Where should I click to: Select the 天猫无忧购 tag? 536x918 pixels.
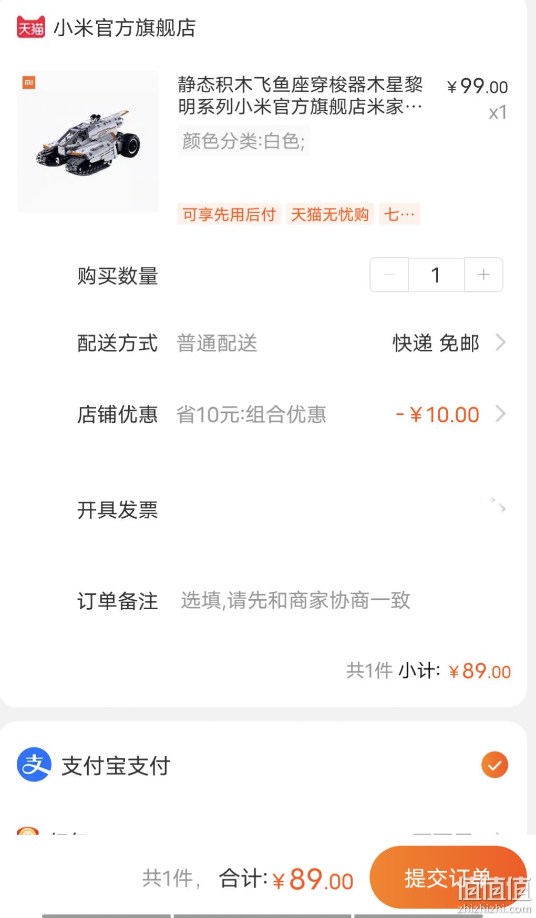pyautogui.click(x=330, y=214)
